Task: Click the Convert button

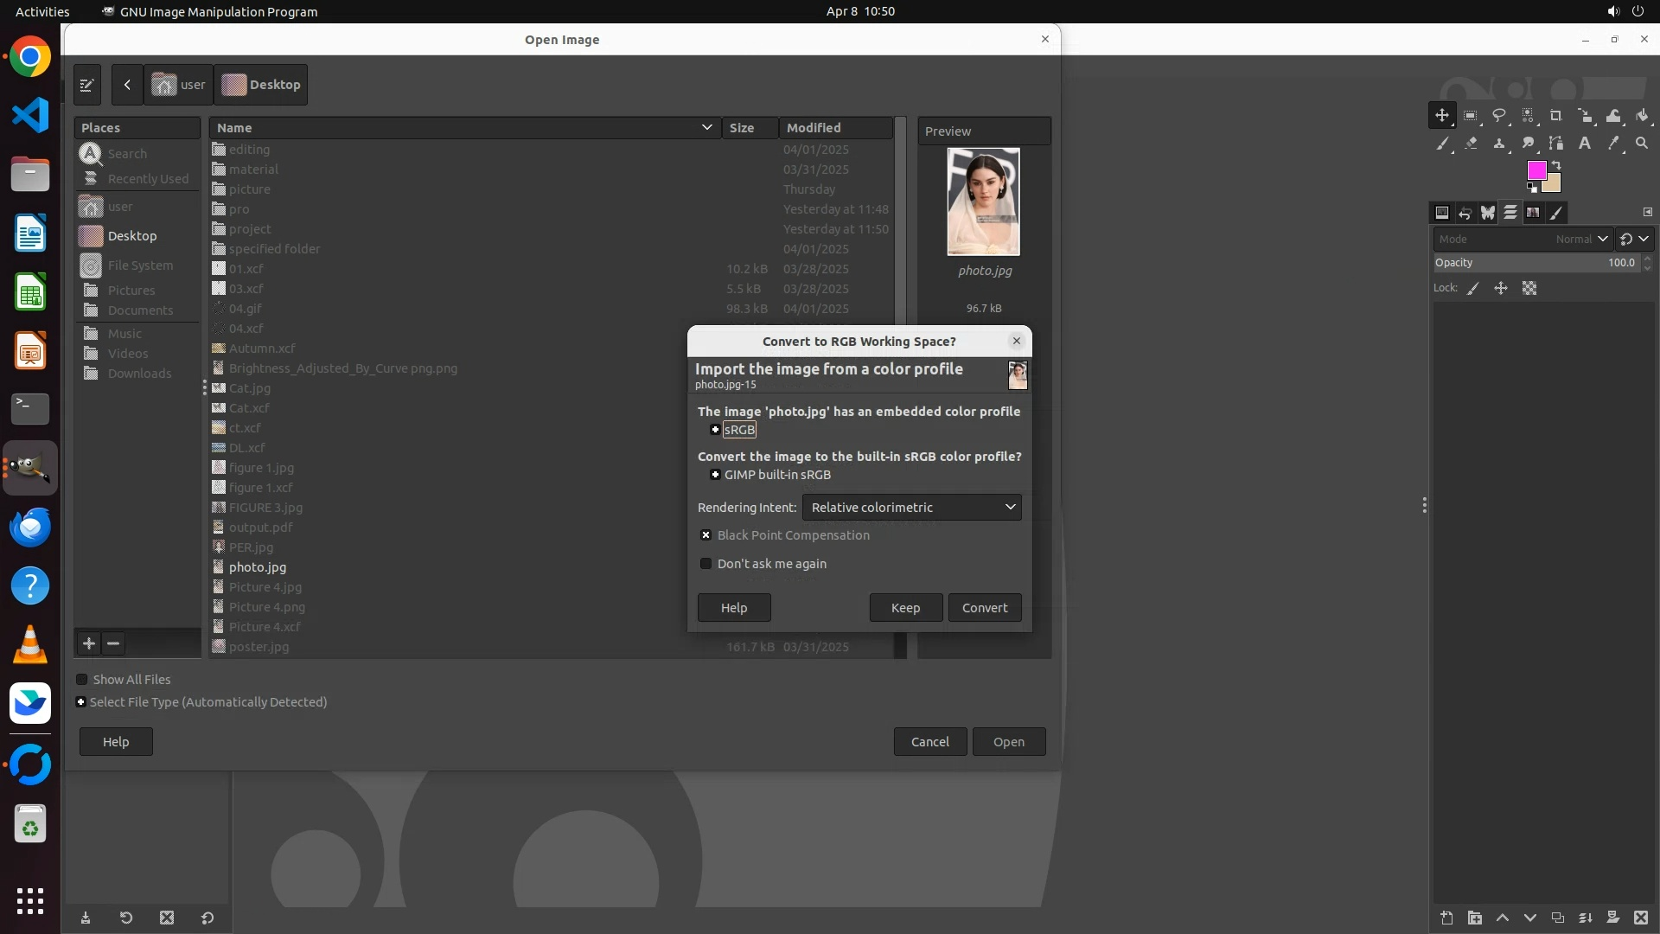Action: (985, 608)
